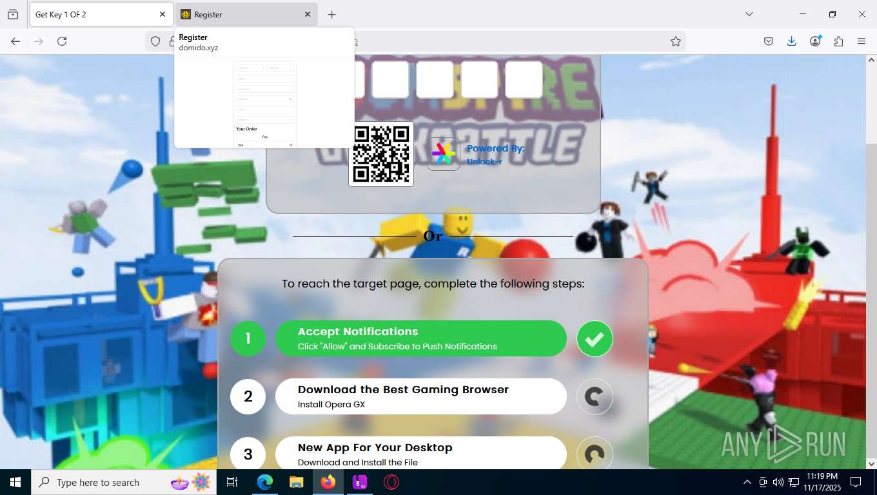
Task: Click the green checkmark for step 1
Action: click(x=595, y=338)
